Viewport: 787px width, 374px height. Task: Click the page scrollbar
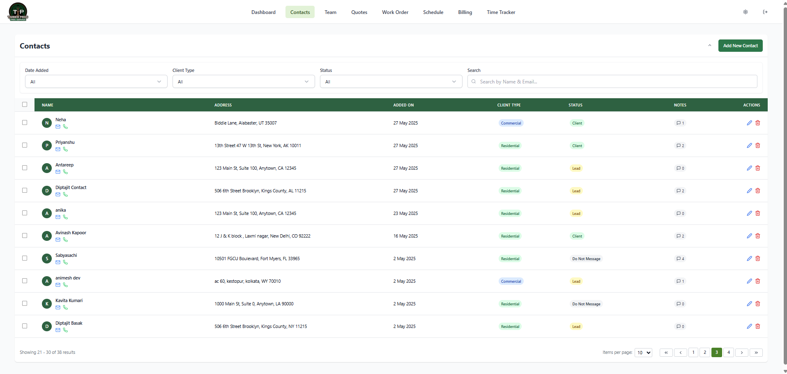click(x=785, y=185)
